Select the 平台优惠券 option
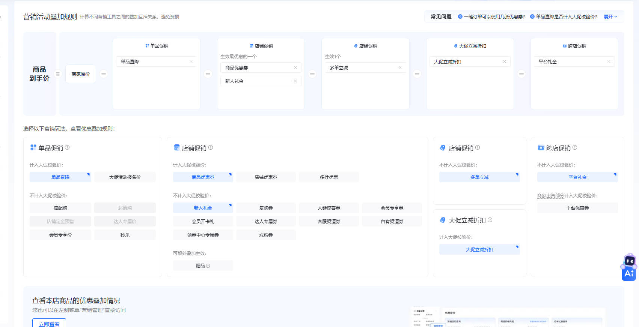Screen dimensions: 639x327 (577, 208)
